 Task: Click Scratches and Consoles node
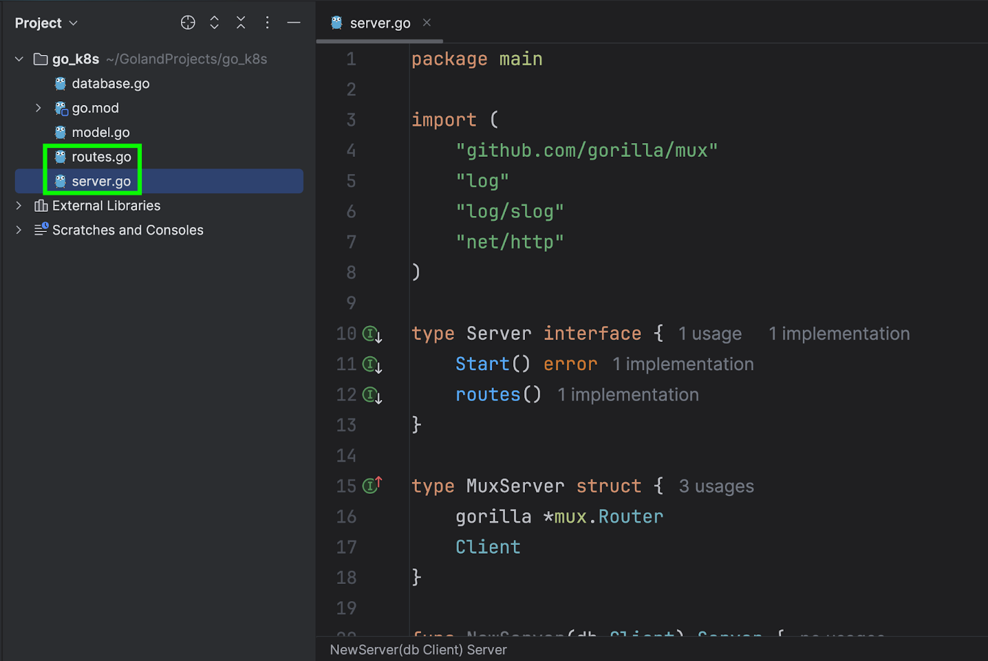[128, 230]
